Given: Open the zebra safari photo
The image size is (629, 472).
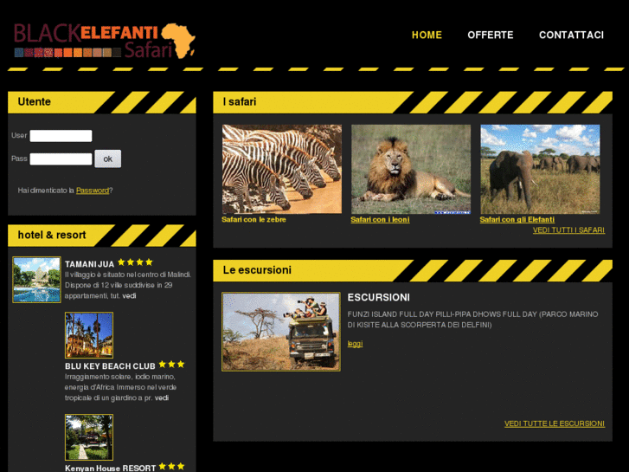Looking at the screenshot, I should pyautogui.click(x=282, y=169).
